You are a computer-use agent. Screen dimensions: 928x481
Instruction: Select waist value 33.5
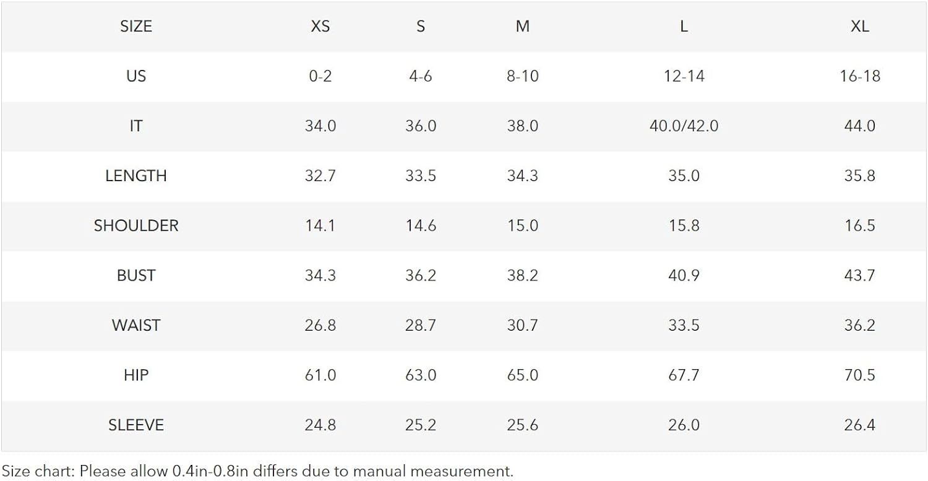684,325
